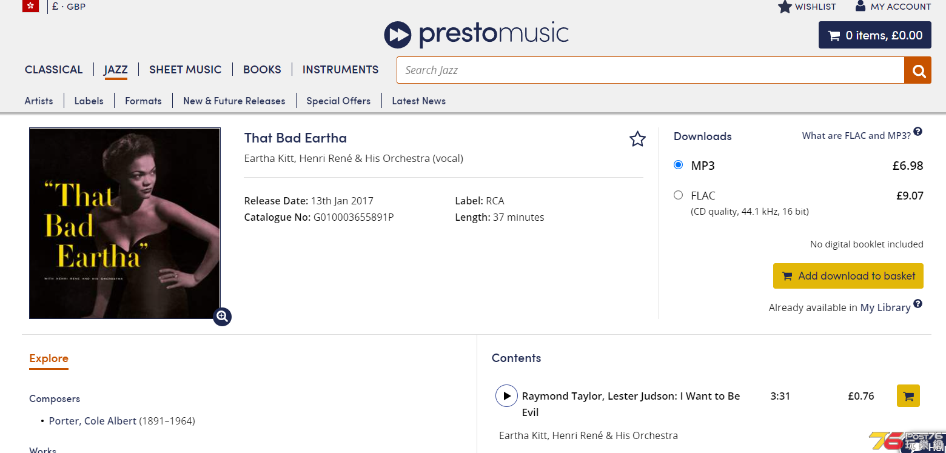The height and width of the screenshot is (453, 946).
Task: Click the length value 37 minutes
Action: [x=518, y=217]
